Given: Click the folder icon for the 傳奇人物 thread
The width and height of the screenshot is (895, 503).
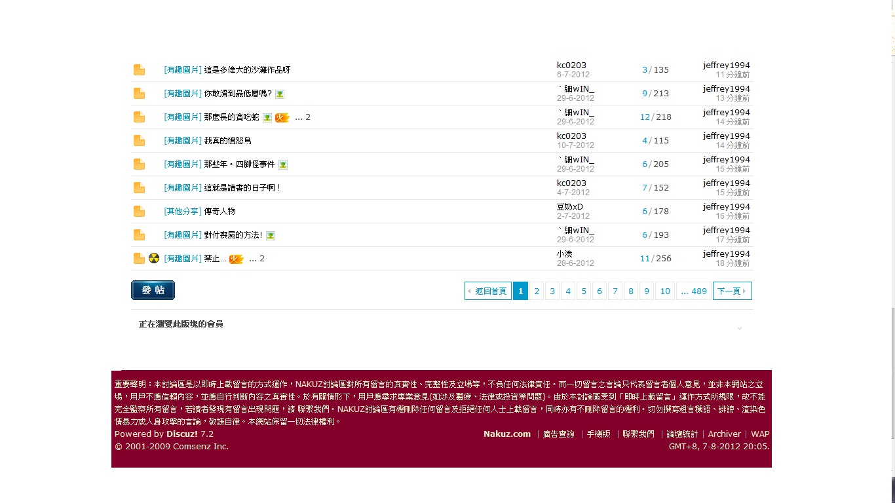Looking at the screenshot, I should coord(139,212).
